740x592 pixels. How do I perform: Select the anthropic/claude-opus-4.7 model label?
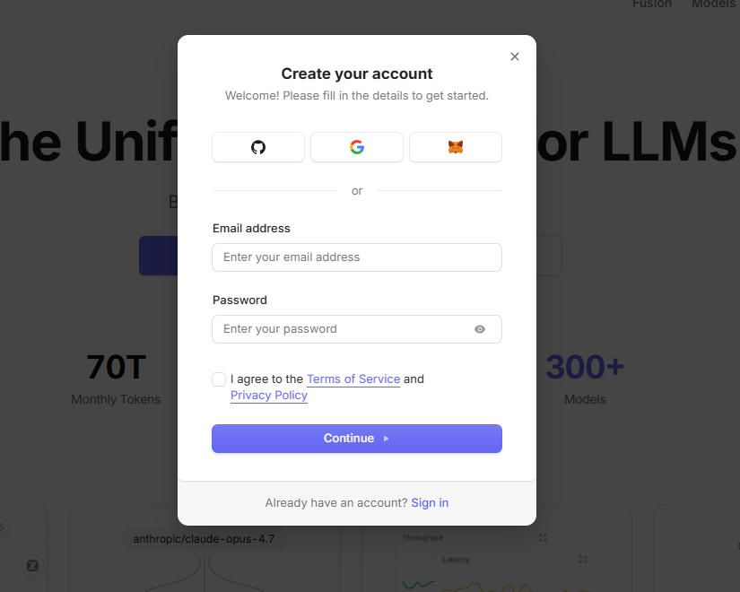(204, 539)
